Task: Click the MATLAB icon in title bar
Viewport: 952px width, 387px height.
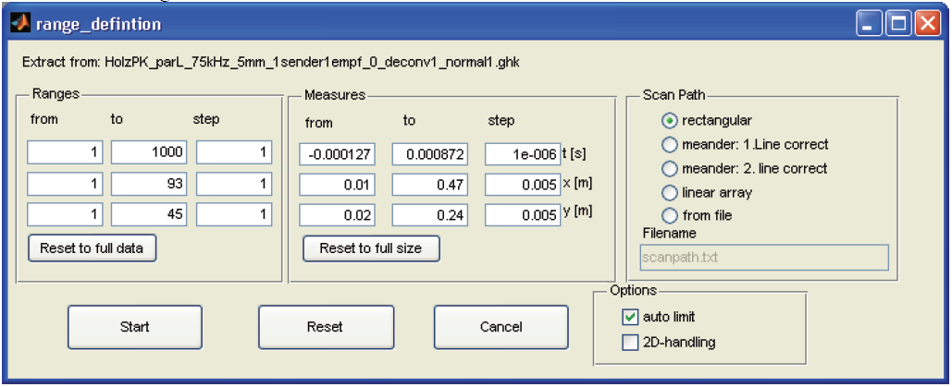Action: pos(21,24)
